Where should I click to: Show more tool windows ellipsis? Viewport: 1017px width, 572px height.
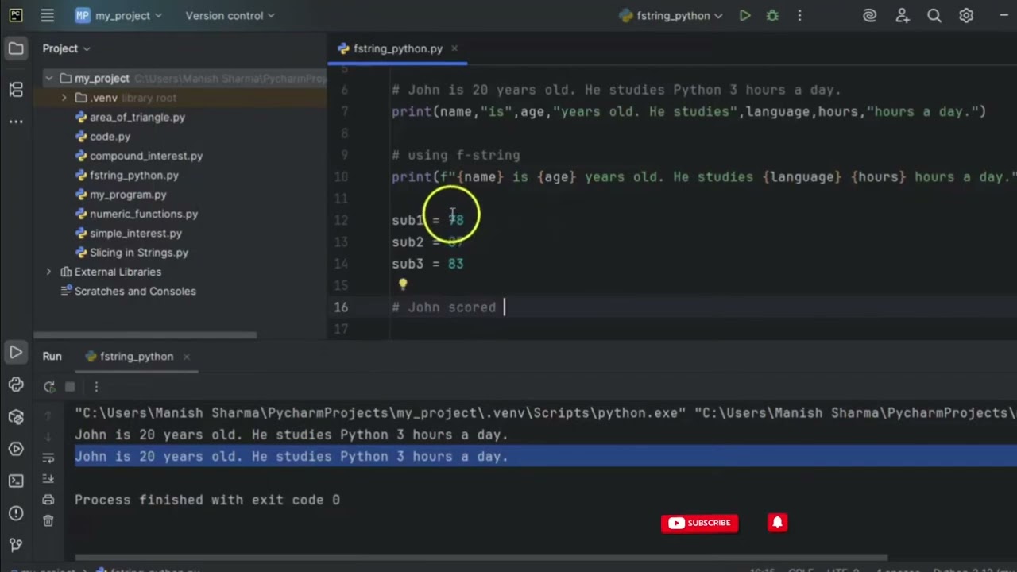click(16, 122)
